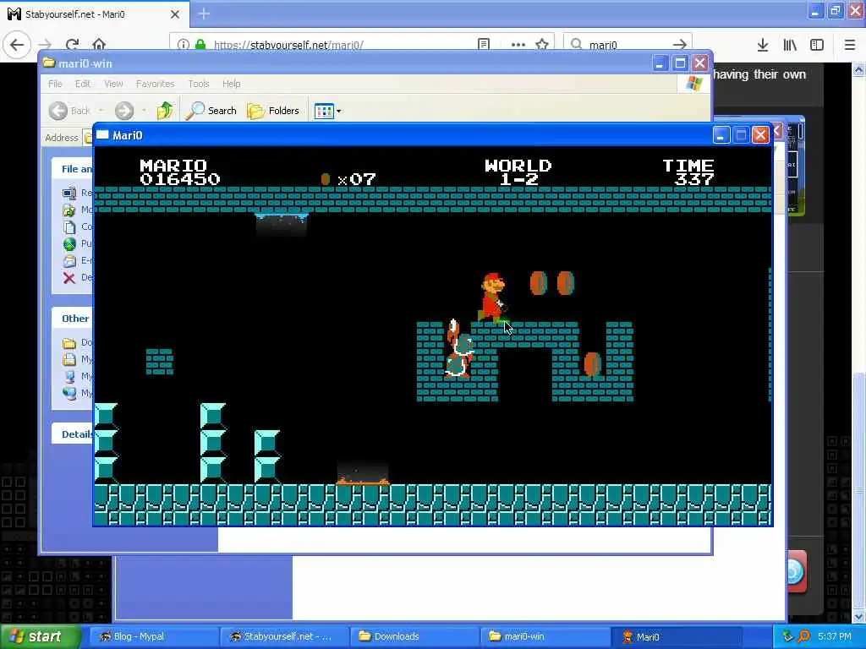The width and height of the screenshot is (866, 649).
Task: Click the TIME 337 counter
Action: coord(688,172)
